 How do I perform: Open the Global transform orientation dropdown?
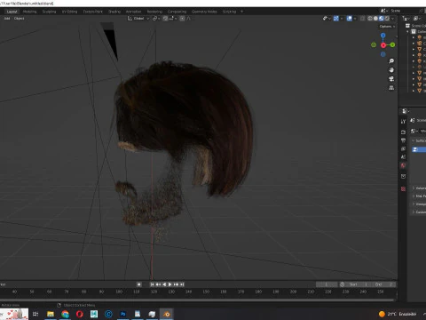[138, 19]
